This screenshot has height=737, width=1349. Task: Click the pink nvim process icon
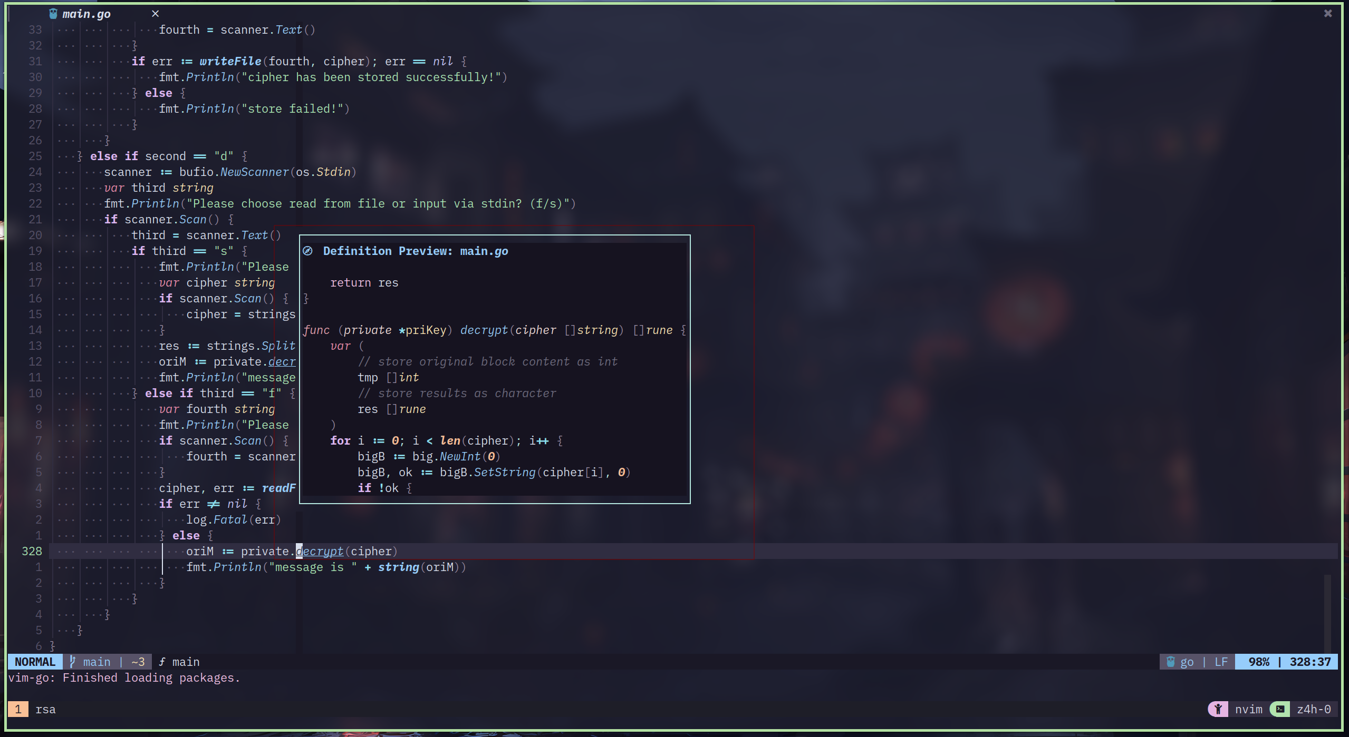coord(1218,709)
